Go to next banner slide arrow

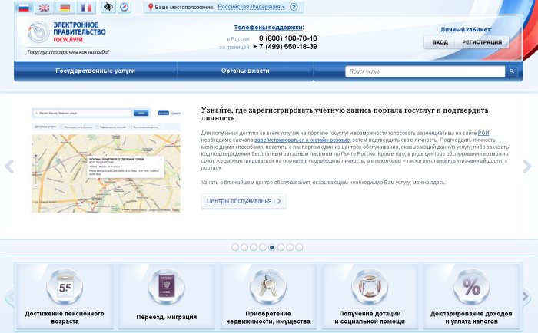[x=526, y=166]
